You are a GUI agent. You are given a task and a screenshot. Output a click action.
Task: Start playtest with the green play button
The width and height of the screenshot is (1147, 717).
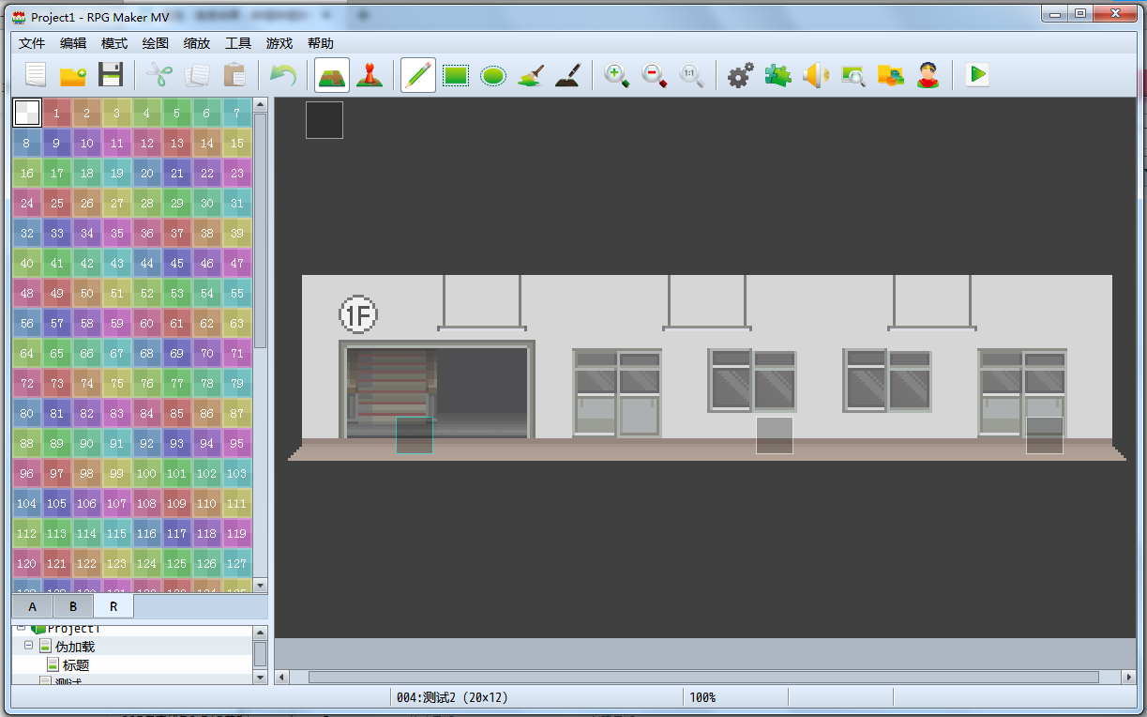click(977, 75)
